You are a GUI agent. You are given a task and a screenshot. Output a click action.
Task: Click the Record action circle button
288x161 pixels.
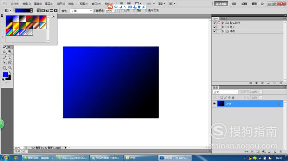pyautogui.click(x=257, y=83)
